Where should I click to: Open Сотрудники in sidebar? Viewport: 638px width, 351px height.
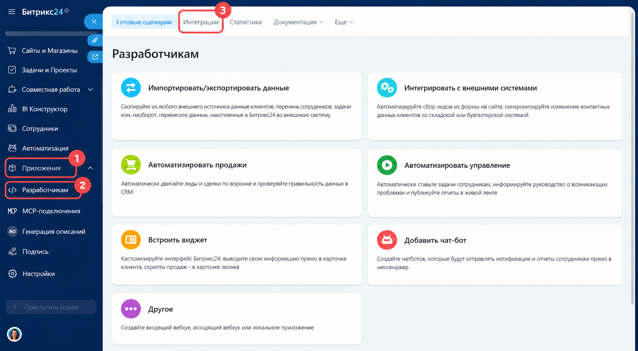[x=40, y=129]
